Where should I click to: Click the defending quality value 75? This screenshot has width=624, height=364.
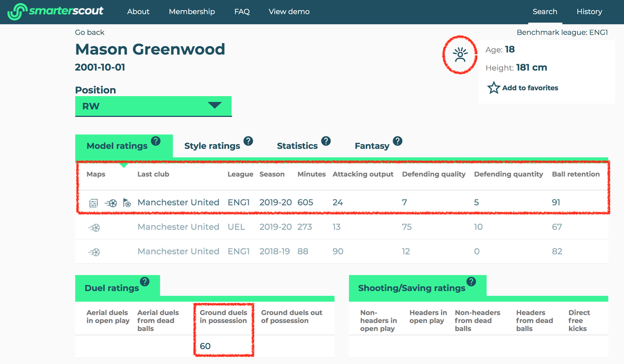(x=407, y=227)
